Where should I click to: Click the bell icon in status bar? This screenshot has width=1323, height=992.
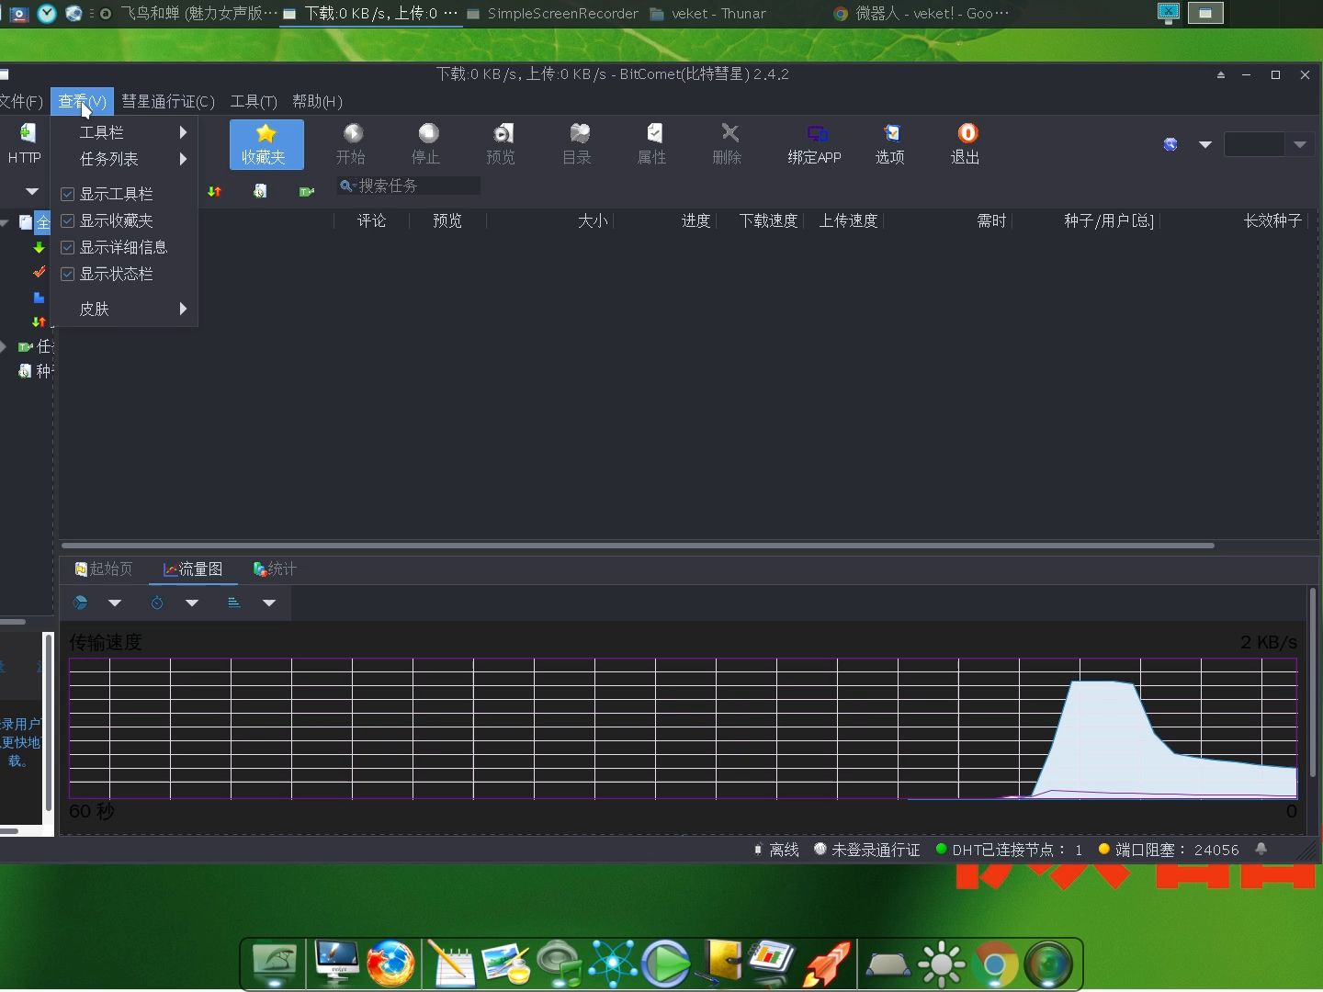coord(1261,850)
